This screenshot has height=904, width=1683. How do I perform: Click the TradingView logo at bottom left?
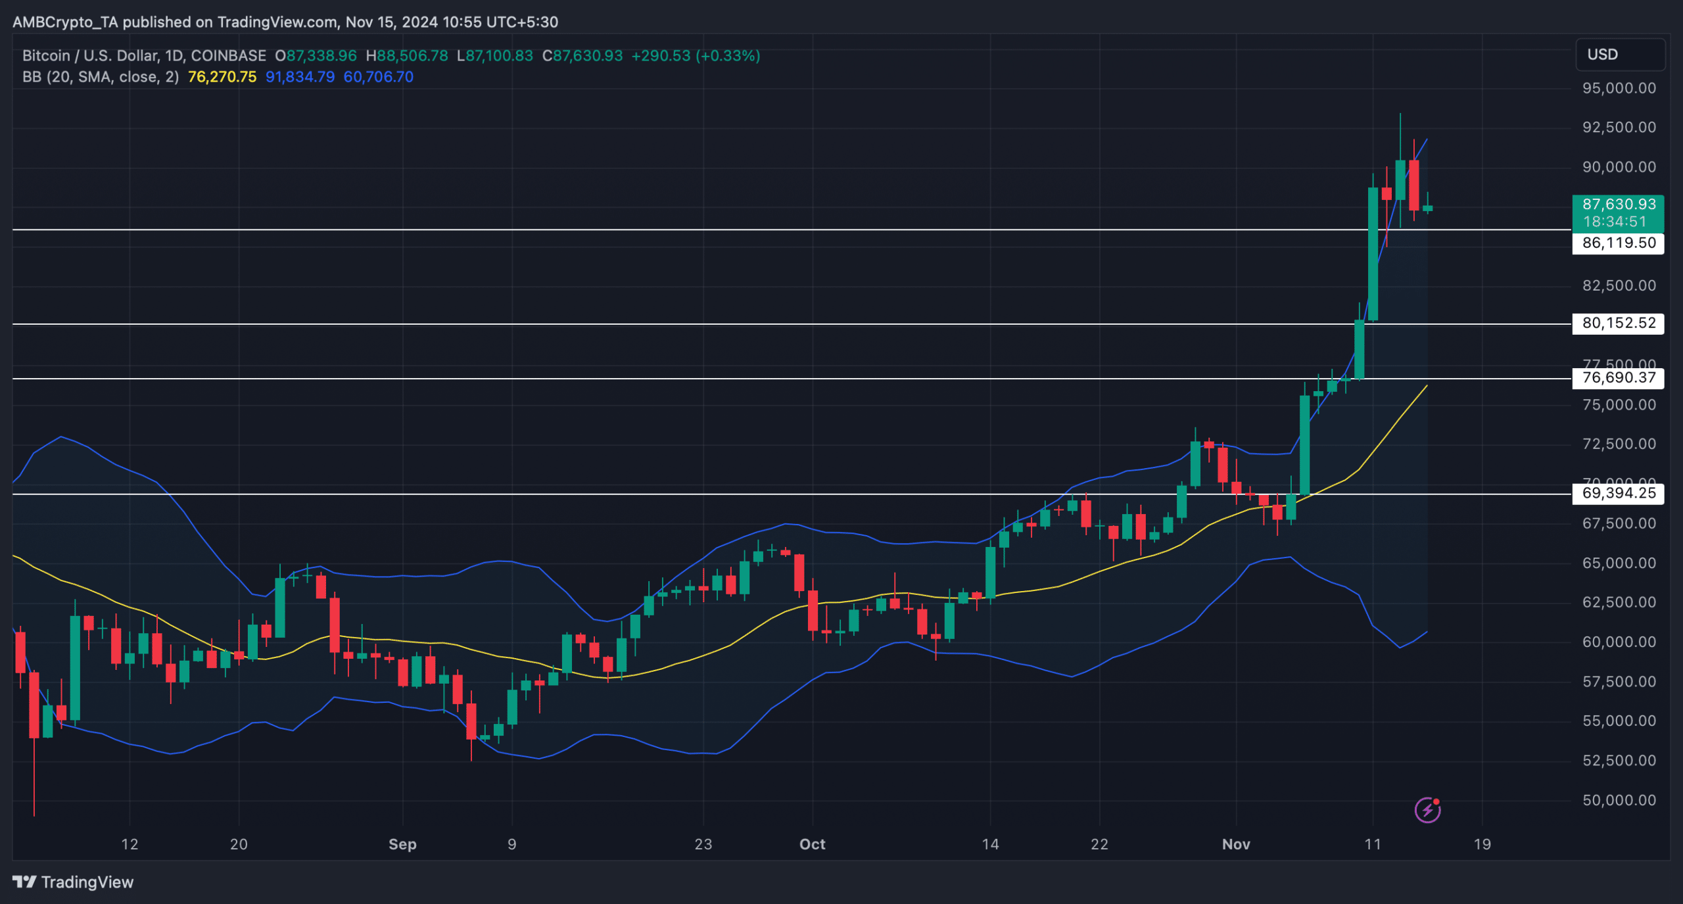click(73, 882)
